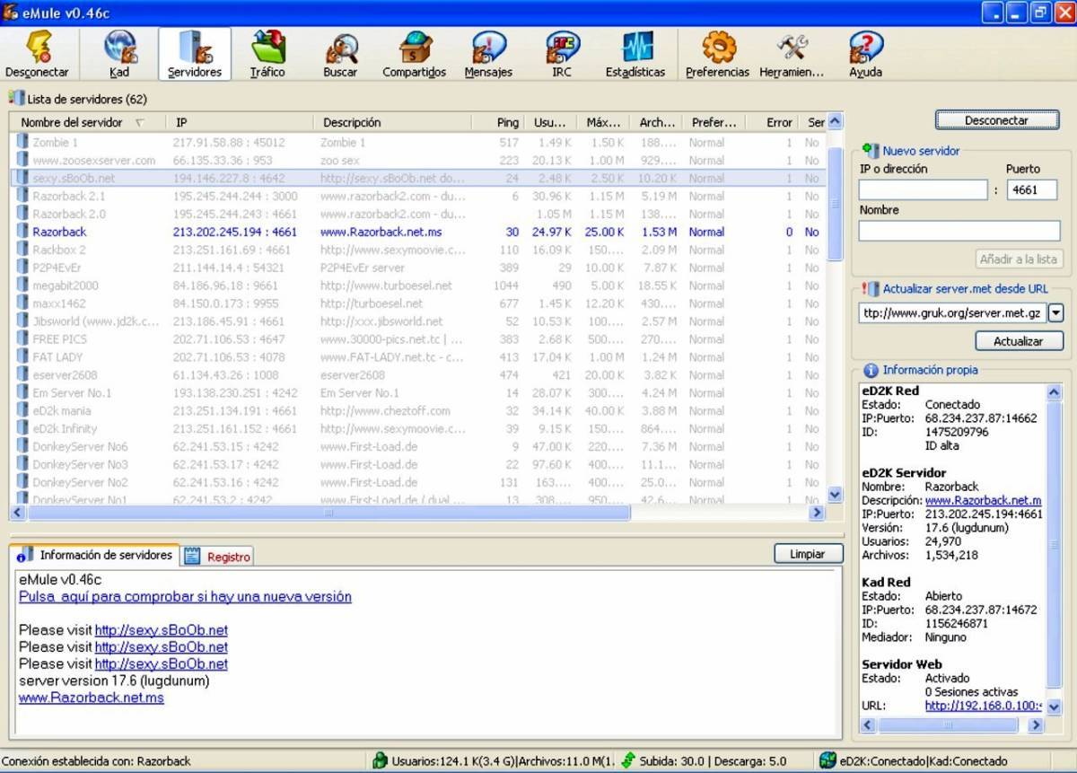Click 'Conexión establecida con: Razorback' status text
The image size is (1077, 773).
(x=97, y=761)
